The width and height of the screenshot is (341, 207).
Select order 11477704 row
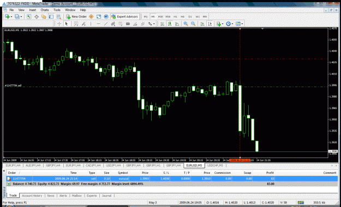172,179
